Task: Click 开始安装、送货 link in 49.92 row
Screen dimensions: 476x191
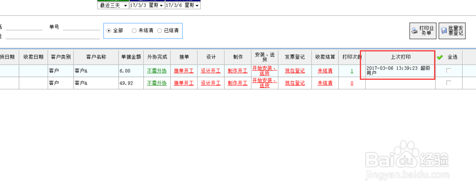Action: tap(264, 83)
